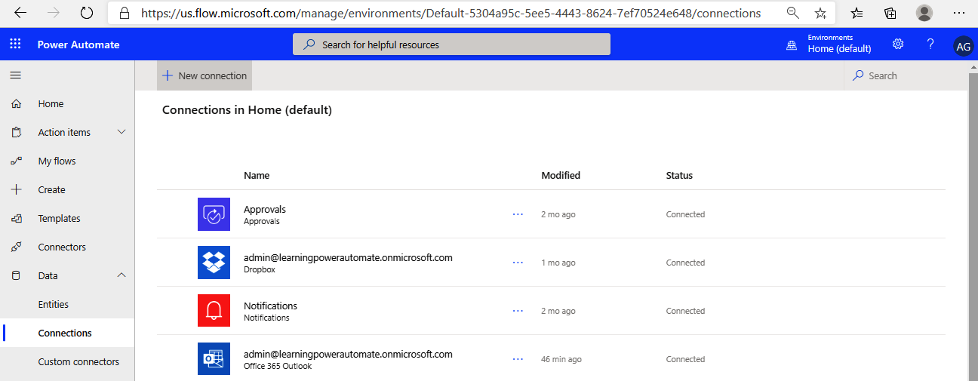The height and width of the screenshot is (381, 978).
Task: Open more options for Dropbox row
Action: pyautogui.click(x=518, y=263)
